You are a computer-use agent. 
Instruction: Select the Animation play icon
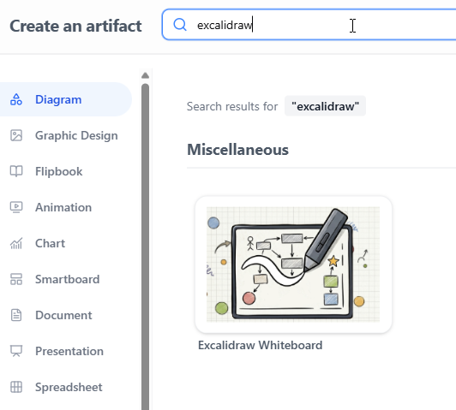point(16,207)
